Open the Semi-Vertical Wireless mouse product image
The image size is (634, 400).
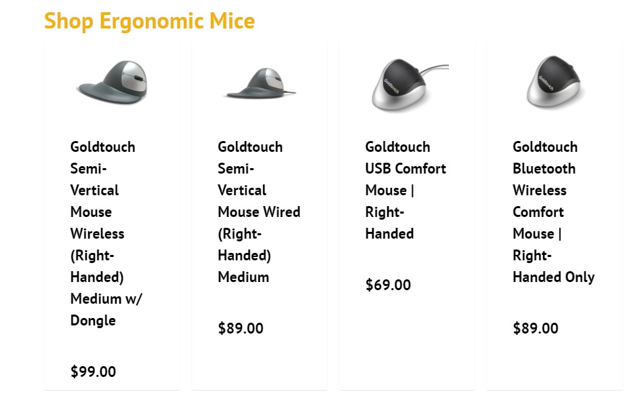pos(113,83)
